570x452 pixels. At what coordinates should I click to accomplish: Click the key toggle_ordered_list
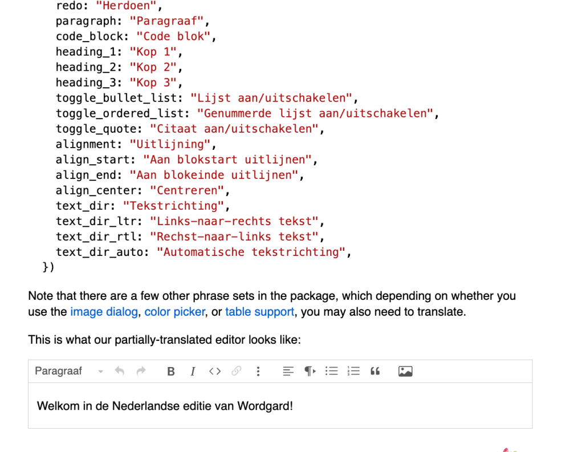pyautogui.click(x=119, y=113)
